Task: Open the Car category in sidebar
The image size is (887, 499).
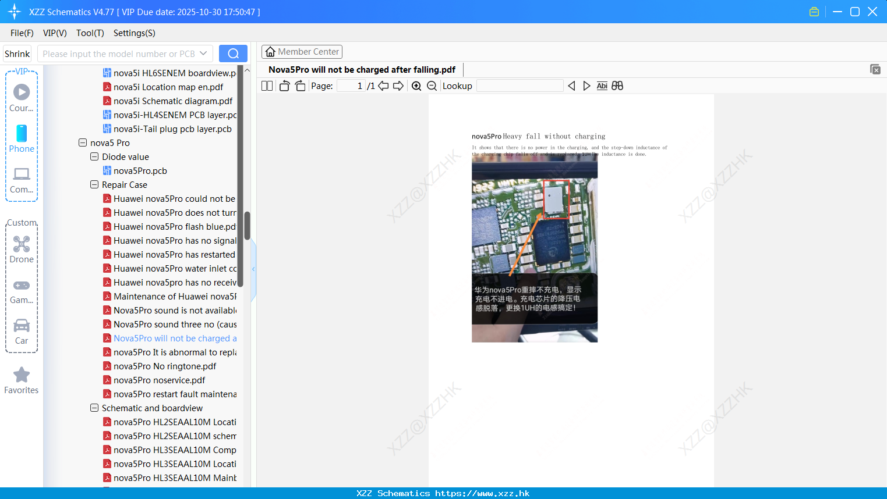Action: coord(22,331)
